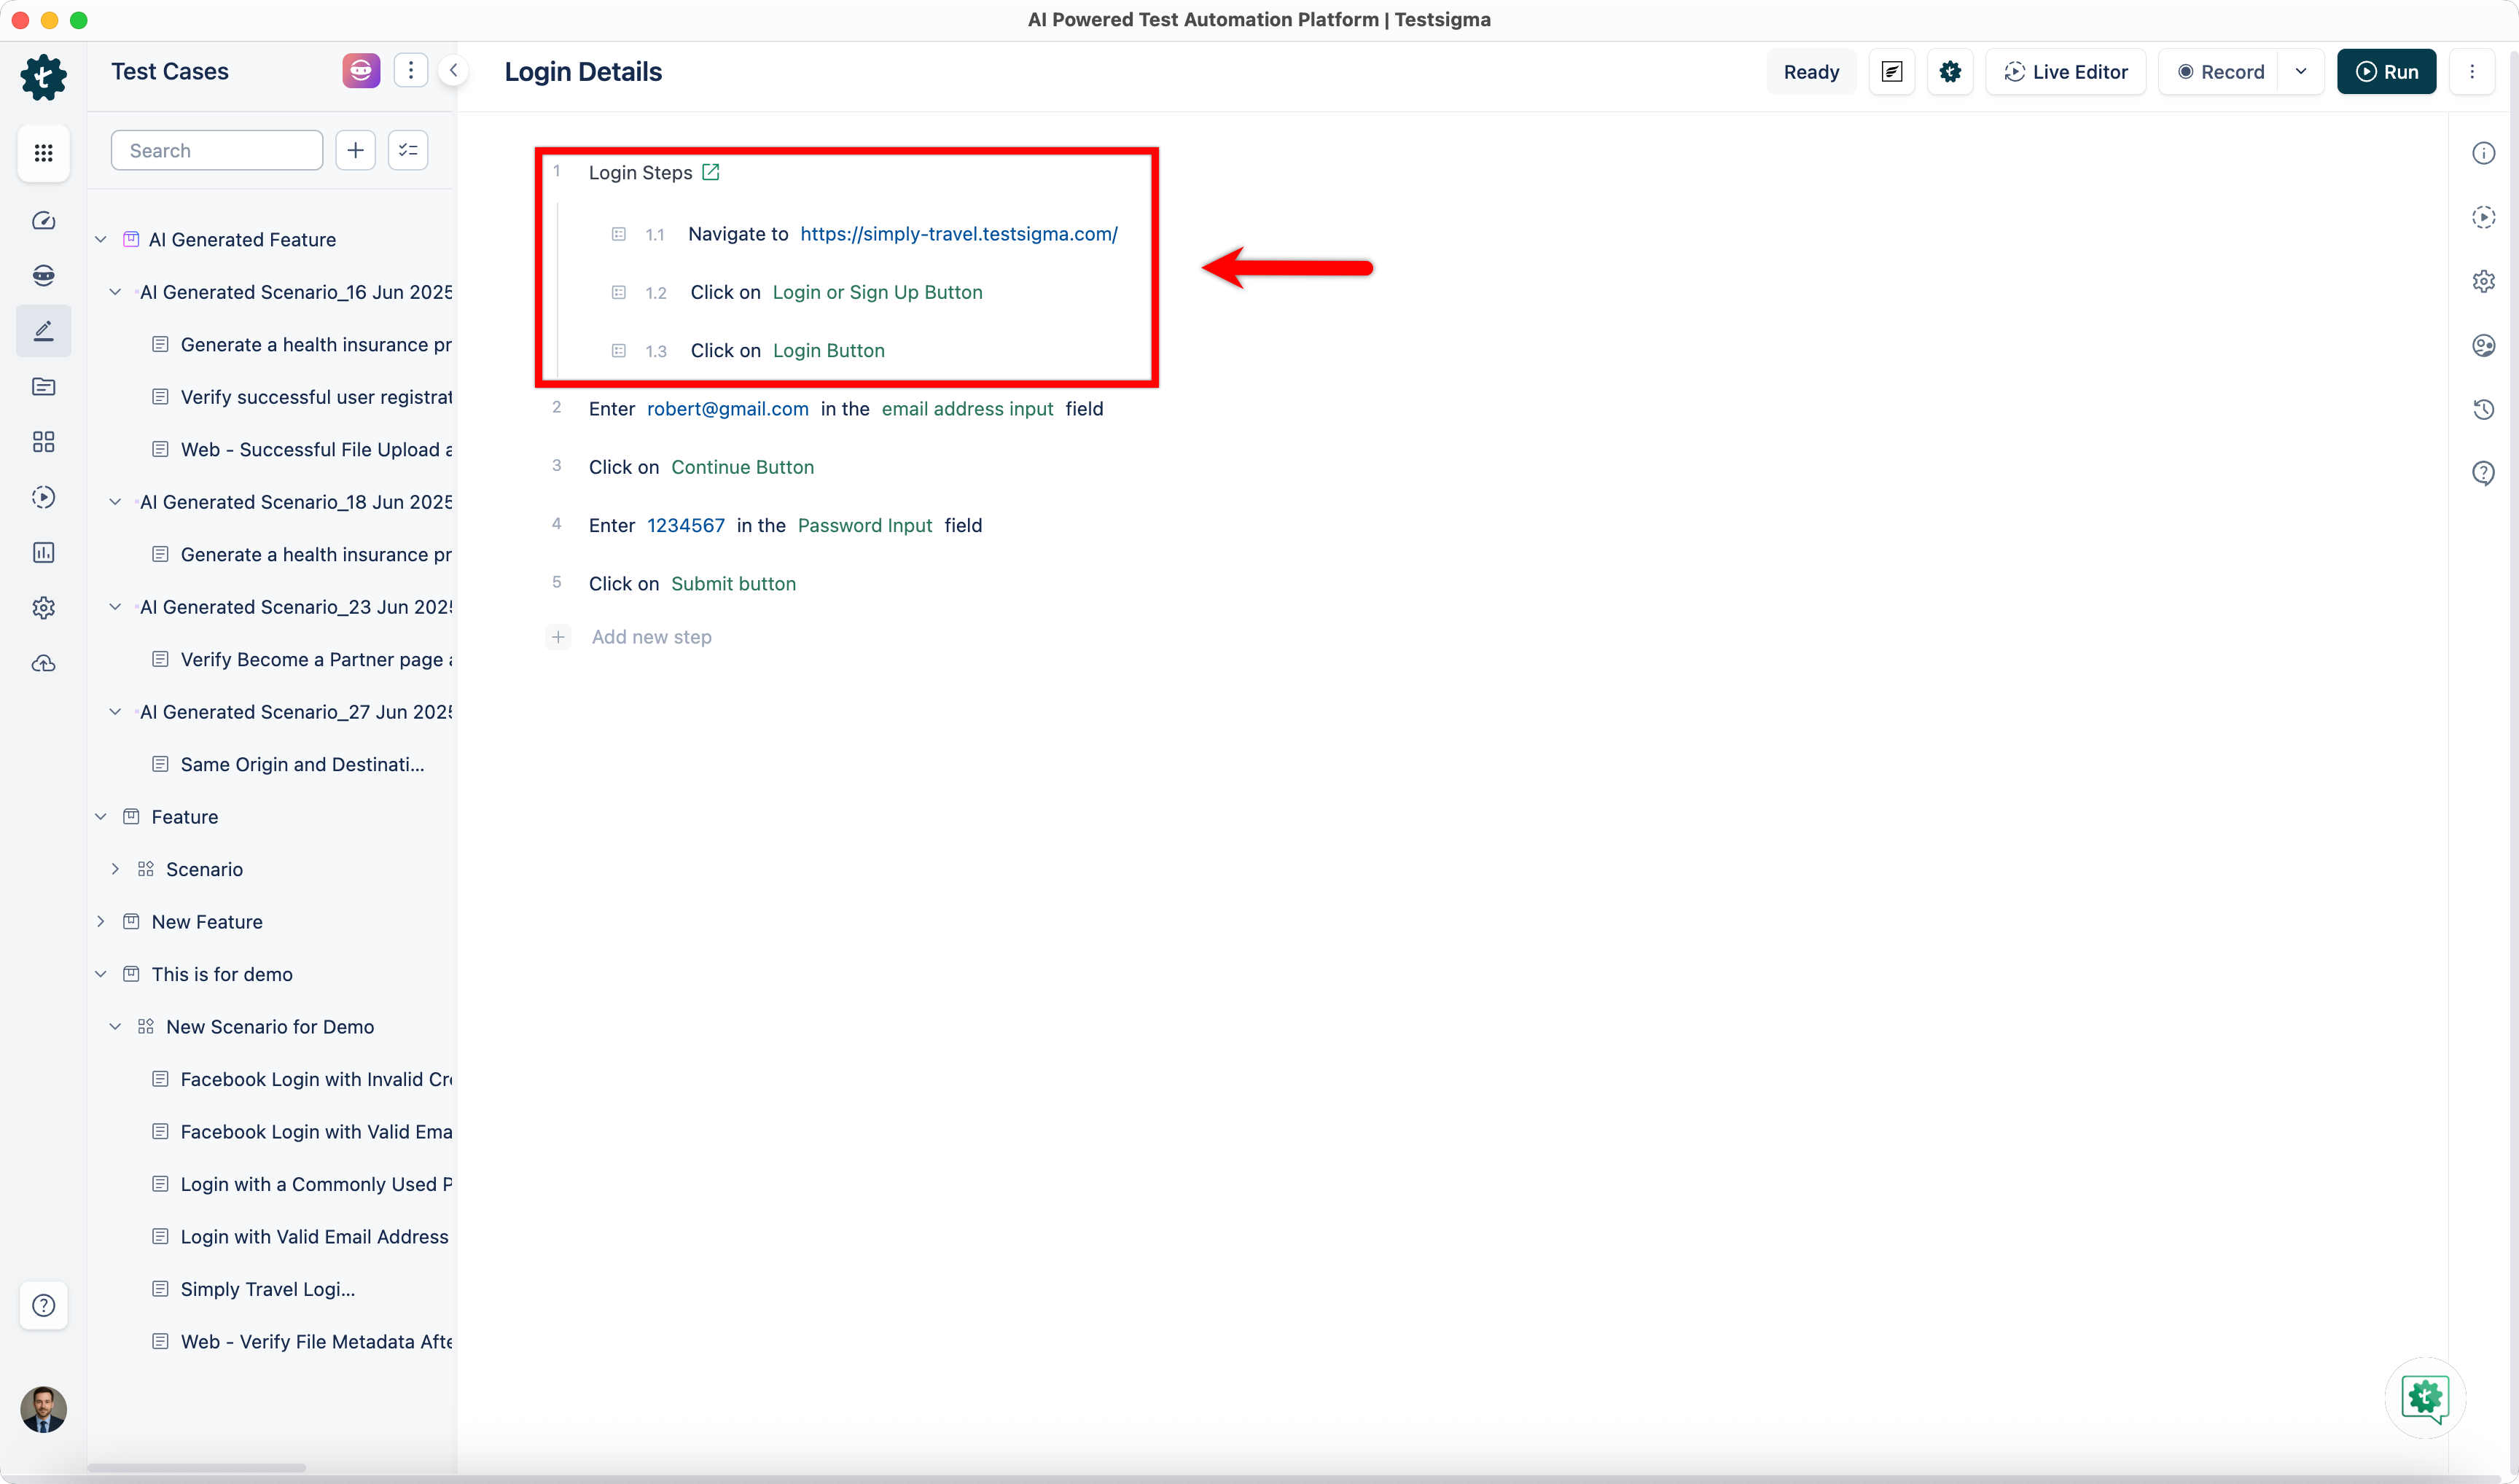Open the step settings gear icon in header
2519x1484 pixels.
click(x=1949, y=72)
